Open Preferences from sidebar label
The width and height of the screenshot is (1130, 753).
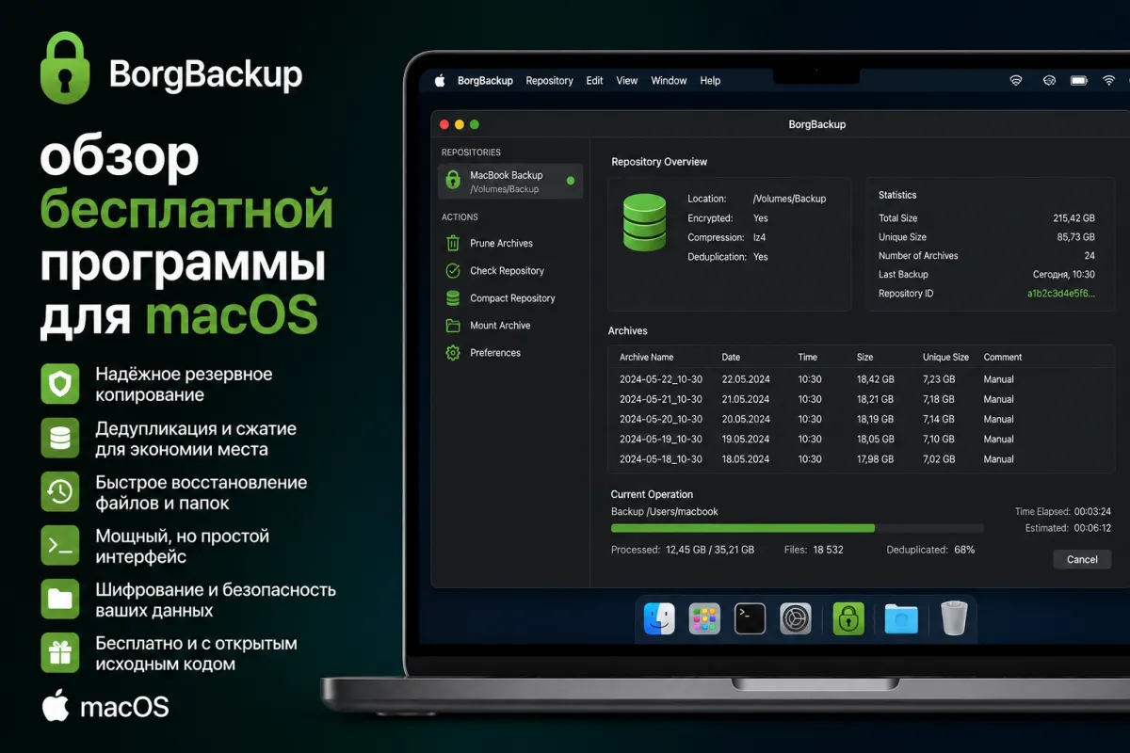pyautogui.click(x=495, y=352)
